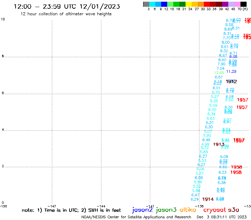251x220 pixels.
Task: Click the 6.49 wave height value
Action: pyautogui.click(x=206, y=140)
